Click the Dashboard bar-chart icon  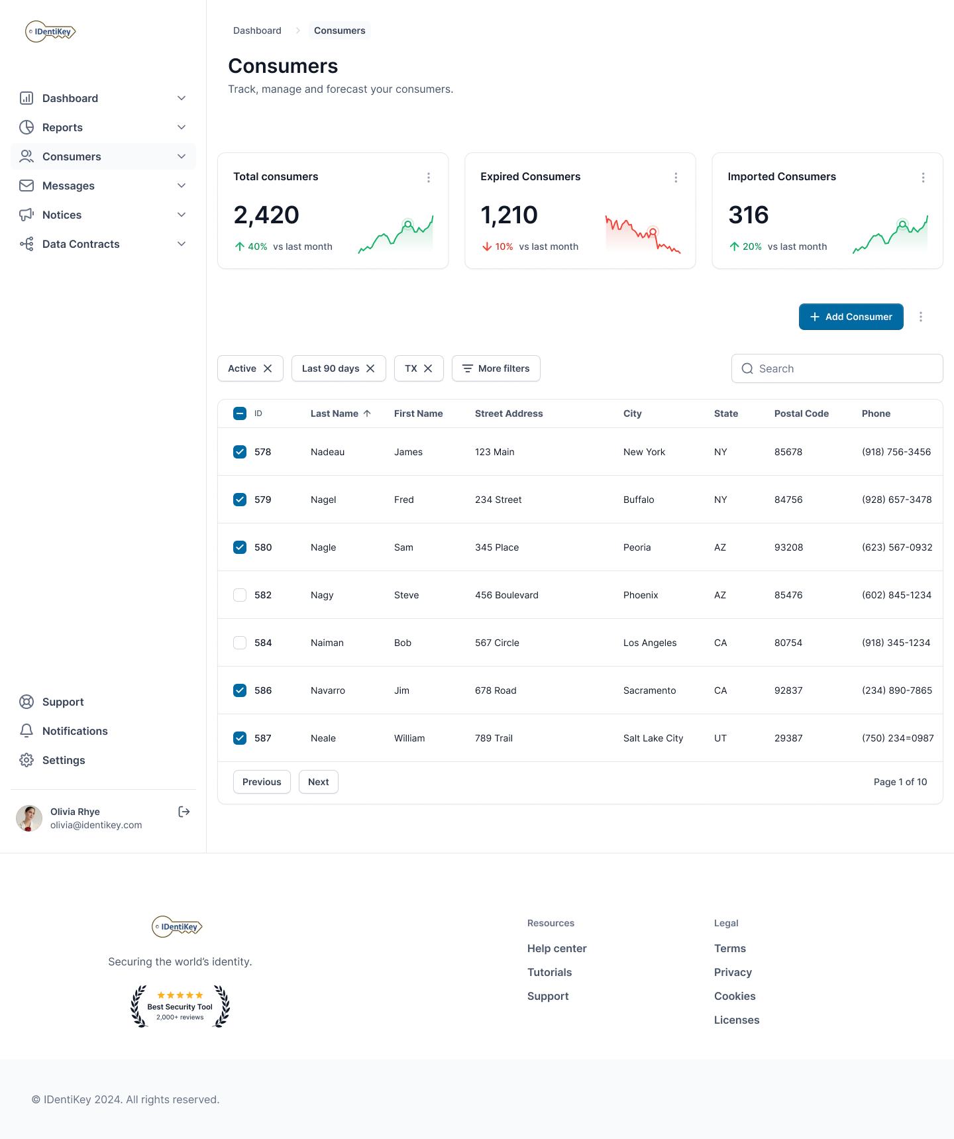(26, 98)
